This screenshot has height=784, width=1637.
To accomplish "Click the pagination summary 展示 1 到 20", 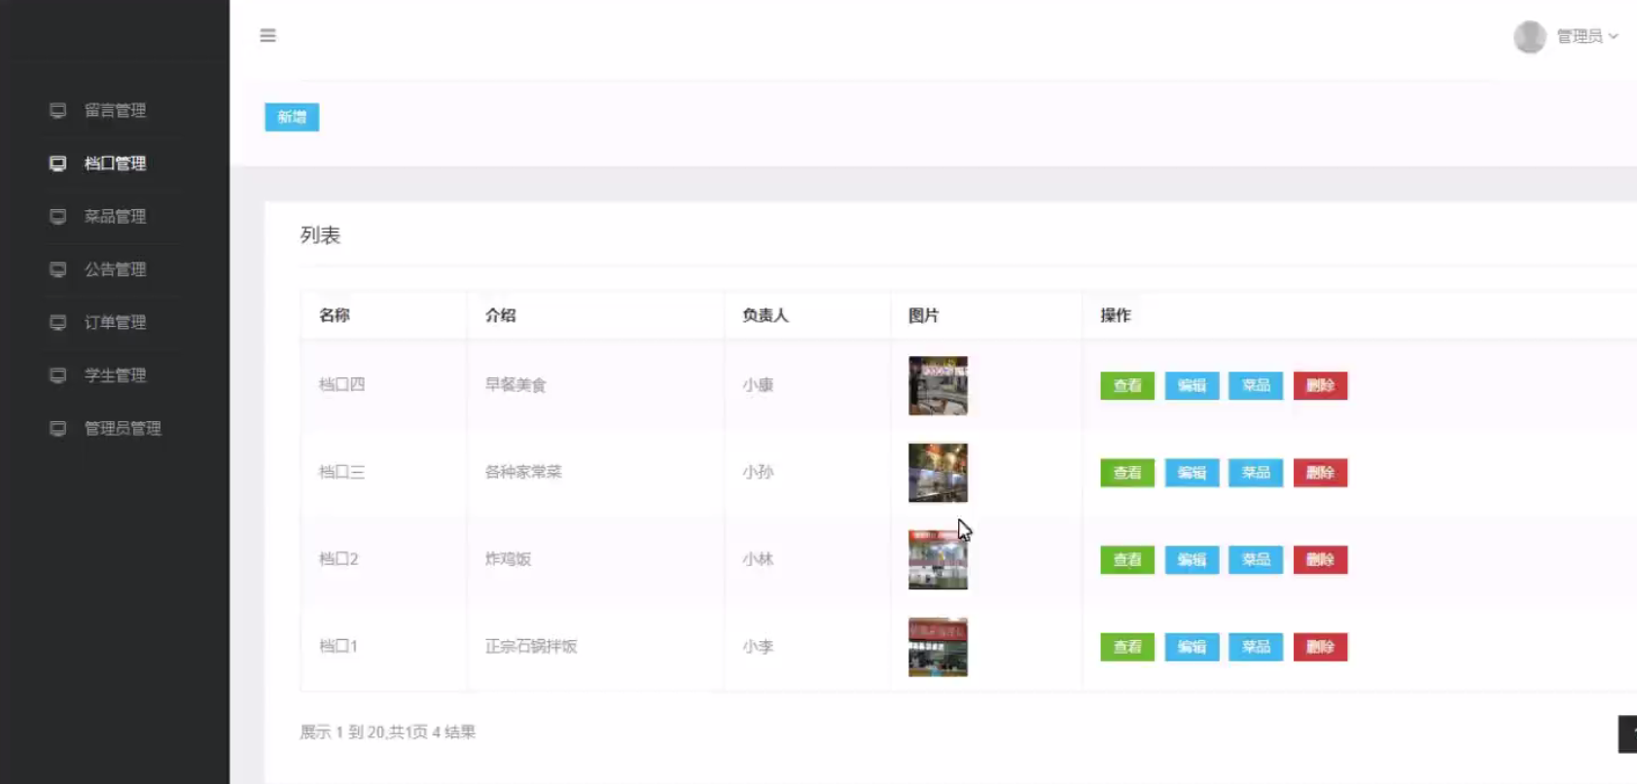I will [387, 732].
